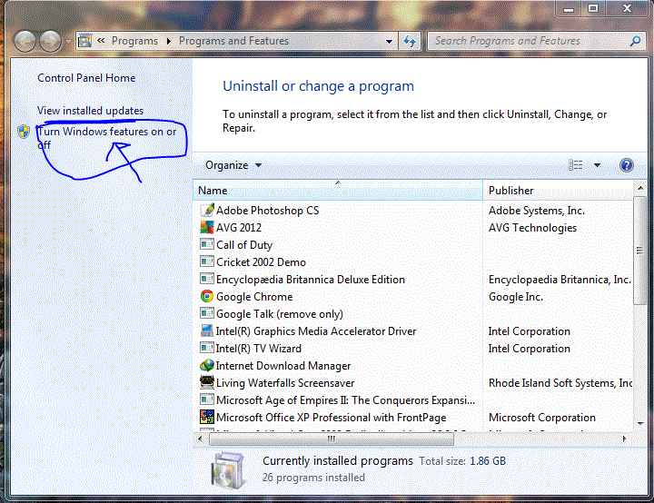Click the AVG Technologies publisher cell
Image resolution: width=654 pixels, height=503 pixels.
(x=532, y=228)
